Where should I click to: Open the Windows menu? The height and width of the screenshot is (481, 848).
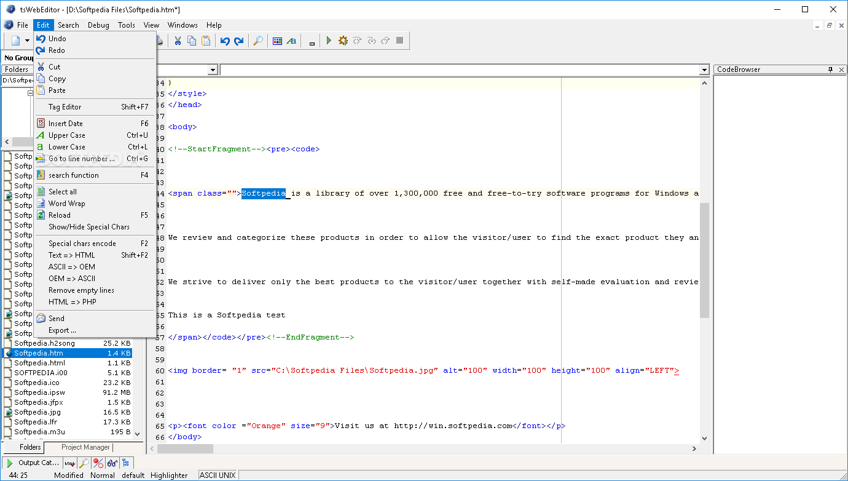(183, 25)
